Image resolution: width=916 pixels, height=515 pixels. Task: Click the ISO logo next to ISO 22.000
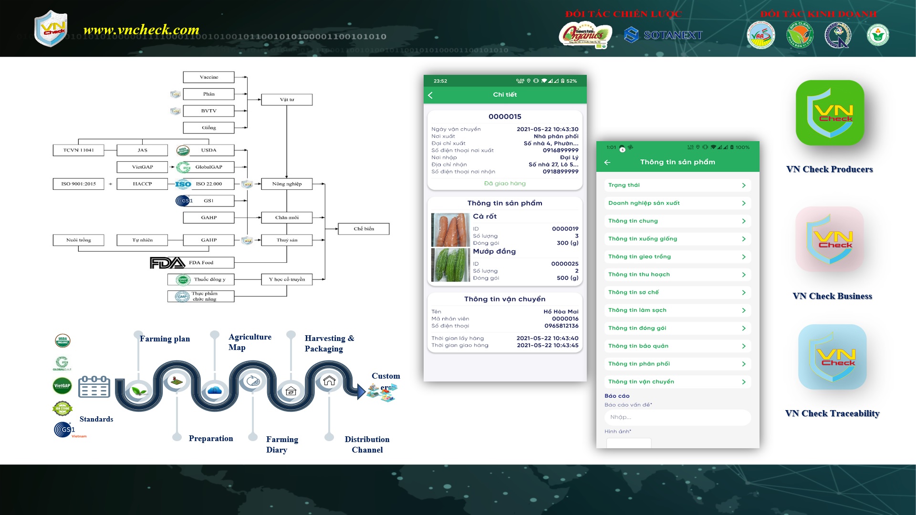[183, 184]
